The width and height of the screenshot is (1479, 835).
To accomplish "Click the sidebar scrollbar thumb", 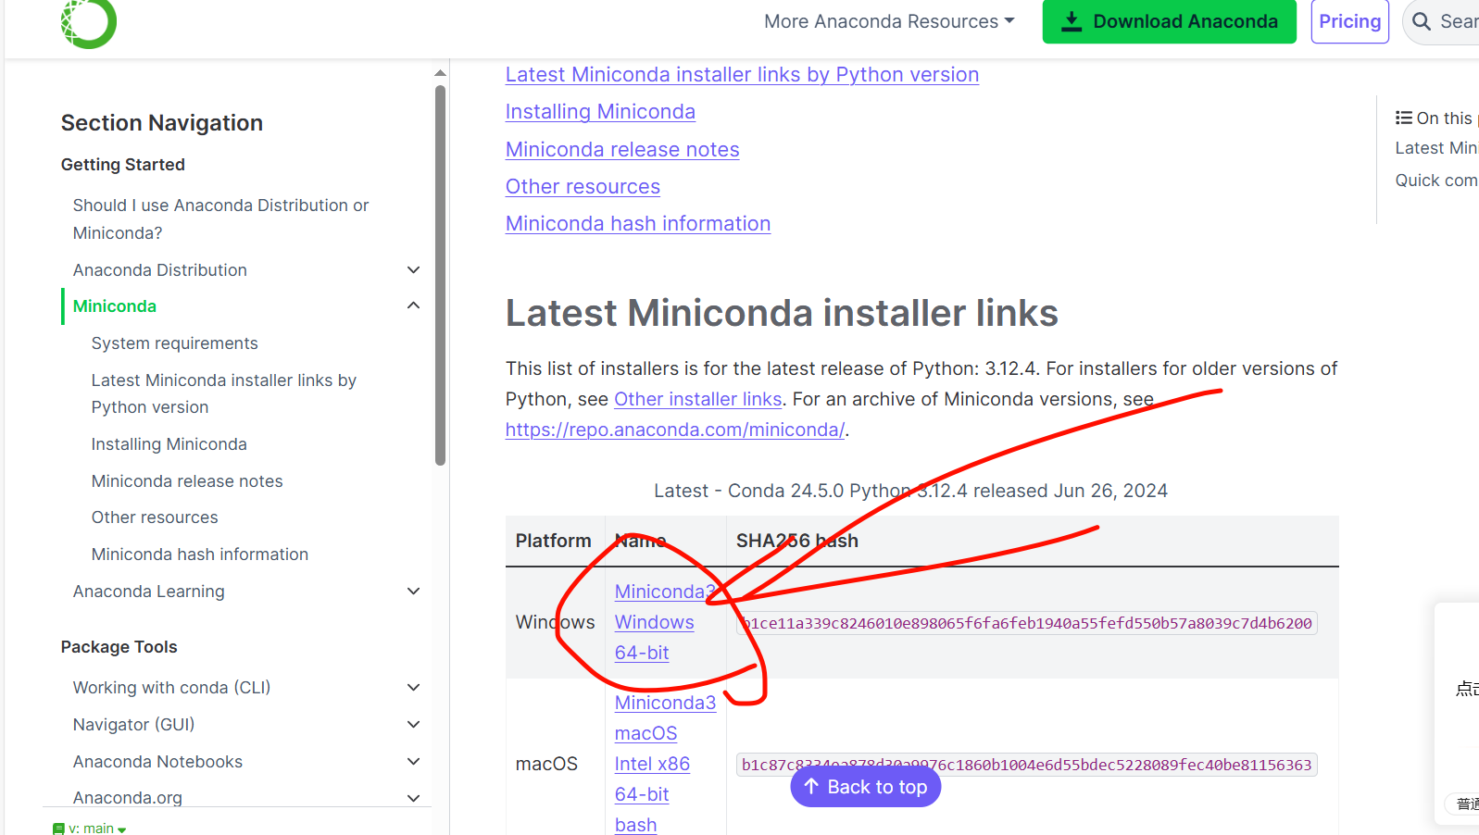I will [x=441, y=275].
